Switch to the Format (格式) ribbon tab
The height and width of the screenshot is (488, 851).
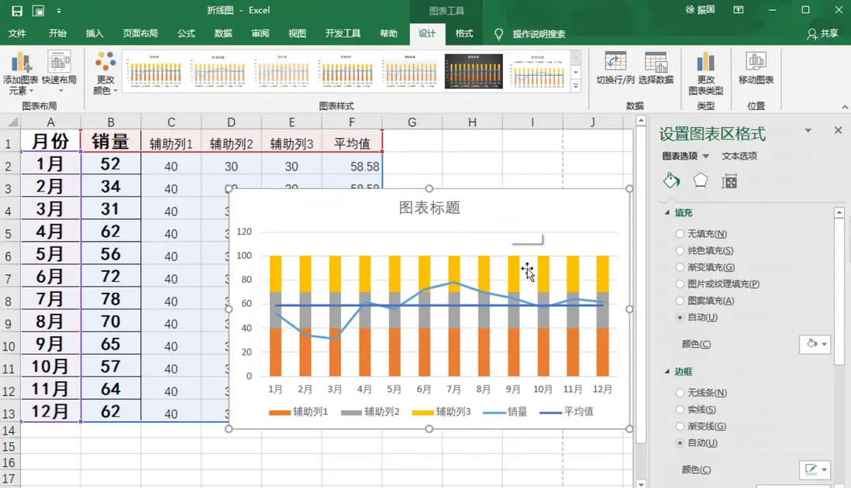point(464,34)
